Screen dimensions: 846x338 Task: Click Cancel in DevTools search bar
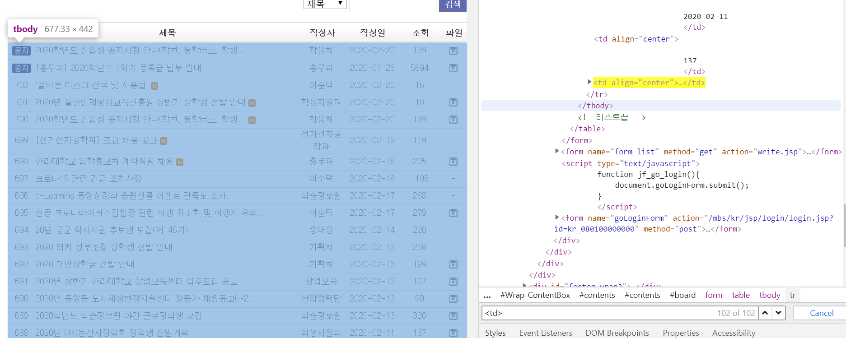(x=821, y=313)
